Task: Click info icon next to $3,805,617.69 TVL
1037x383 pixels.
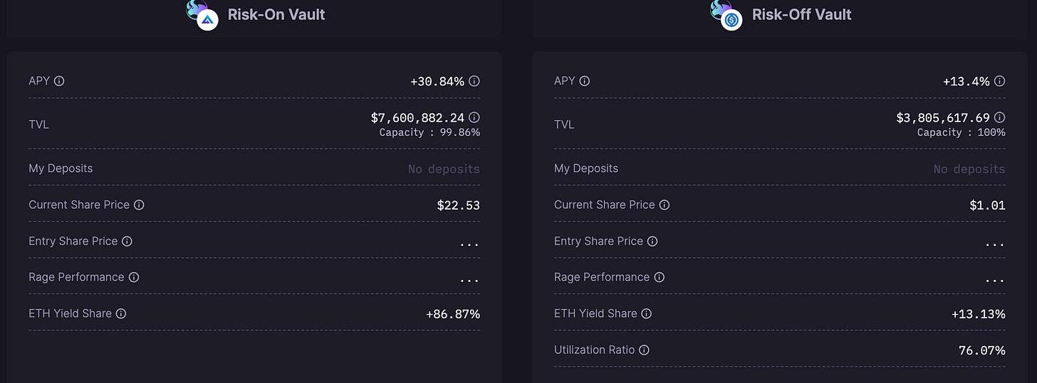Action: click(999, 117)
